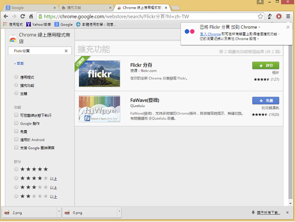Select the three-stars-and-up rating filter
Image resolution: width=295 pixels, height=222 pixels.
(x=16, y=187)
